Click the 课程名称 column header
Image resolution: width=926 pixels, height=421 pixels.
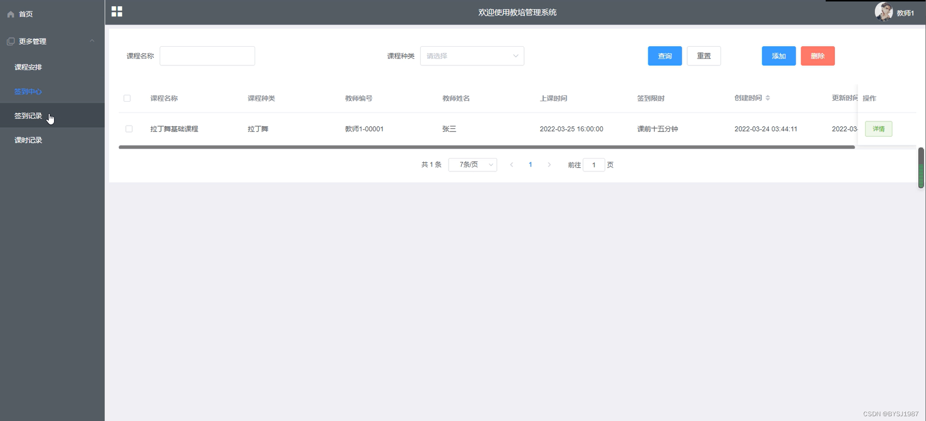(164, 98)
